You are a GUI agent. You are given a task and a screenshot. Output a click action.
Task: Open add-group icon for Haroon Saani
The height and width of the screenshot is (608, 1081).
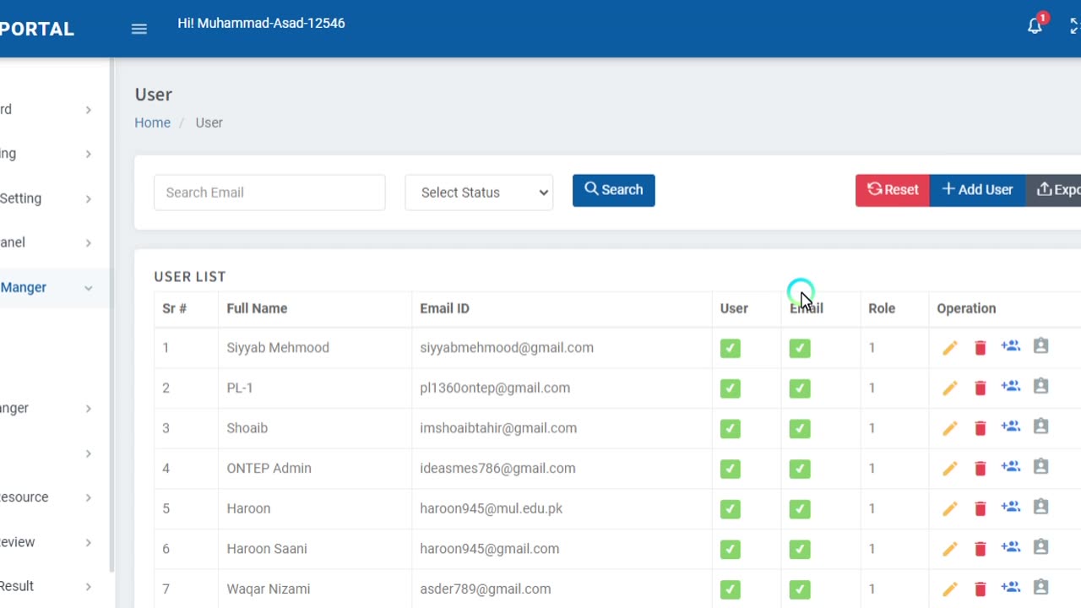coord(1011,547)
